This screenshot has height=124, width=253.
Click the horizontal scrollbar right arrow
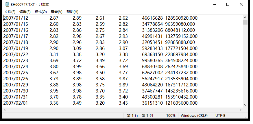(241, 110)
